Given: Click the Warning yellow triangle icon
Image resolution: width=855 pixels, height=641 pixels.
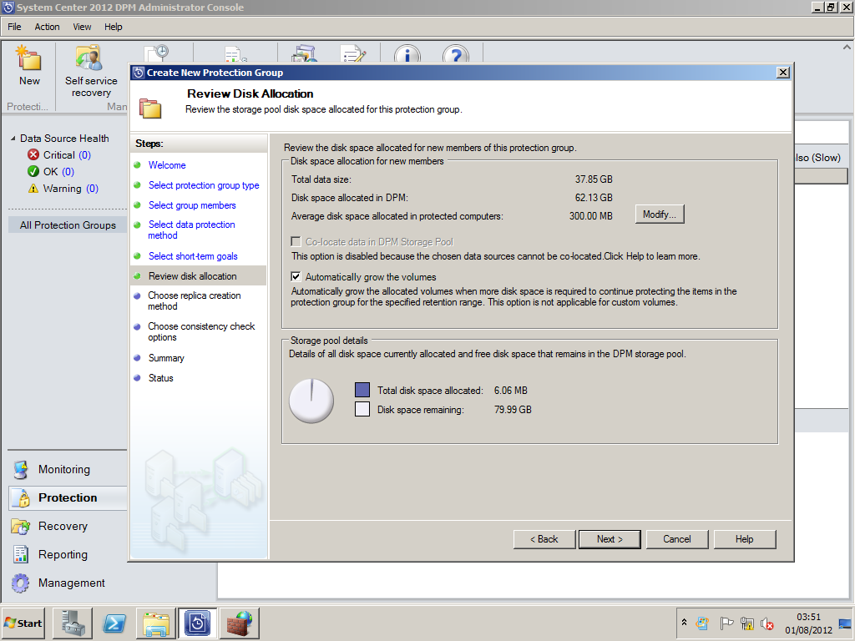Looking at the screenshot, I should 33,189.
